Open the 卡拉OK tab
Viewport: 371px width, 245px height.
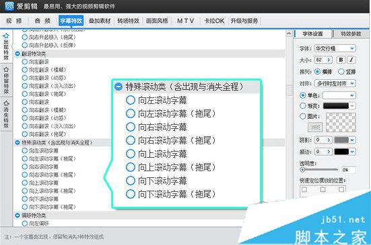tap(214, 21)
